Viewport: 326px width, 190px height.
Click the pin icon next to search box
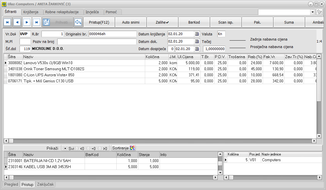coord(319,12)
